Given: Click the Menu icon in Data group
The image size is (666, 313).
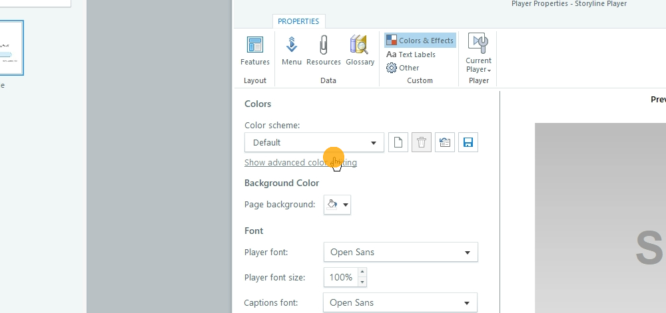Looking at the screenshot, I should pyautogui.click(x=291, y=51).
